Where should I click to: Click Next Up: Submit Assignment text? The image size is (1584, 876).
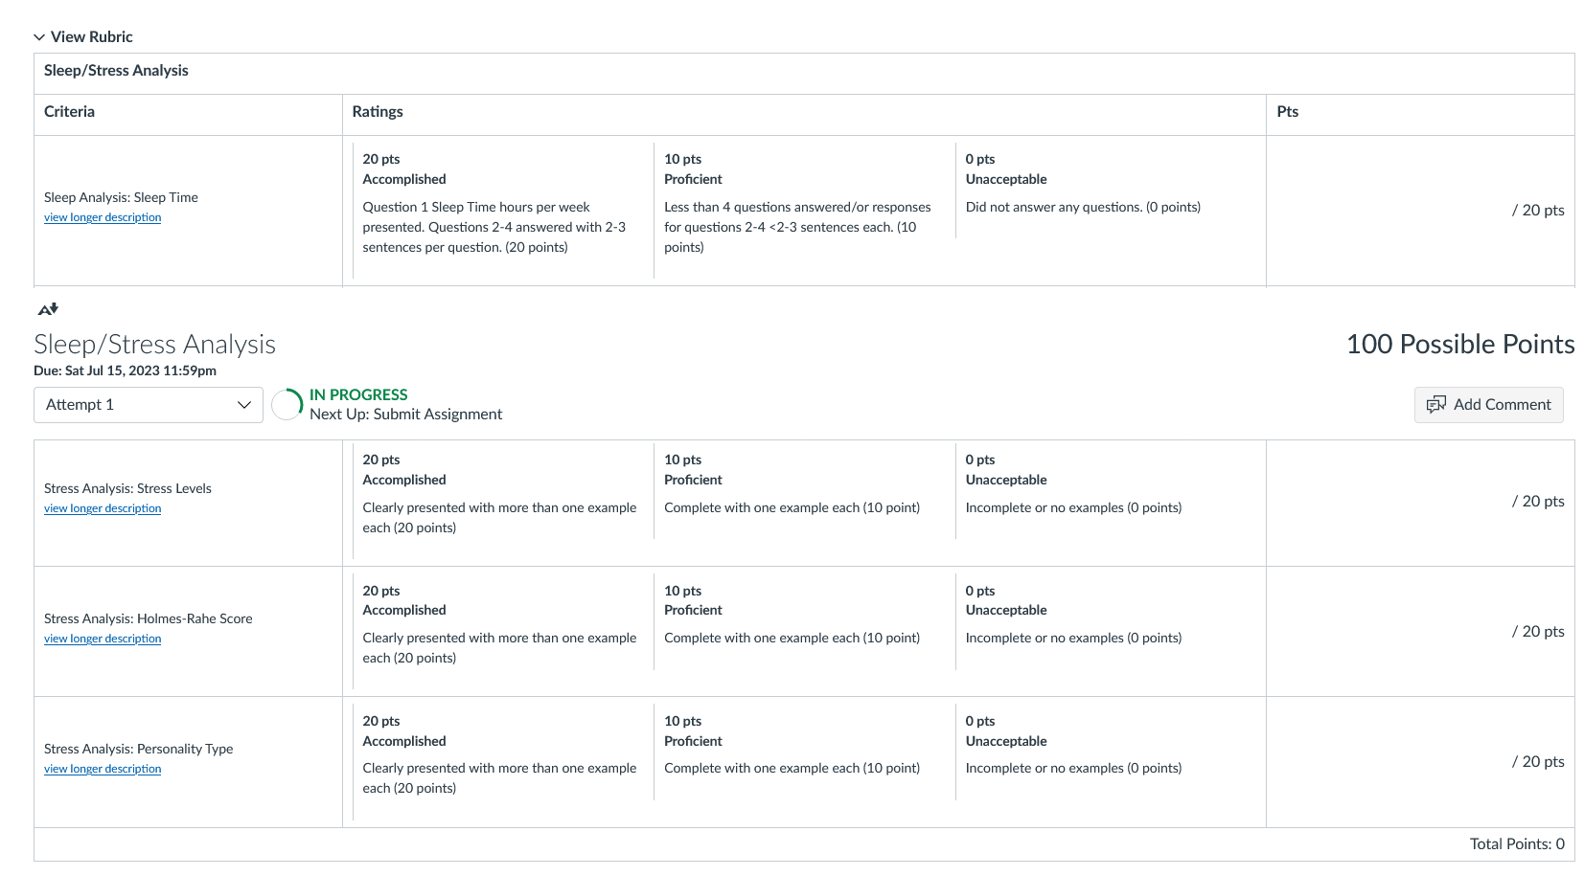click(405, 415)
